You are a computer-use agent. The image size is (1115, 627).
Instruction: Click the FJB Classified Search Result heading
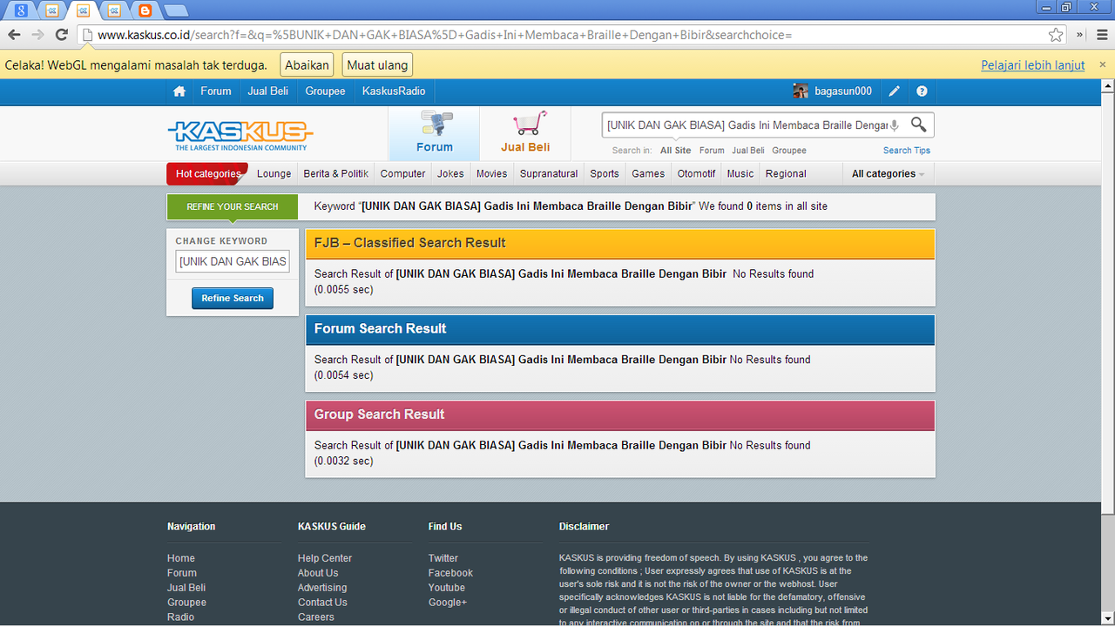pyautogui.click(x=410, y=243)
